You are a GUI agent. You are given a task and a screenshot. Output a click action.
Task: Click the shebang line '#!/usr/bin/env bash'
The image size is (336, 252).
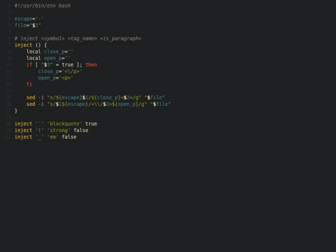tap(42, 6)
